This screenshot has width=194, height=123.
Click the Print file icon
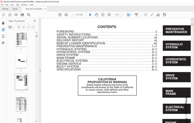(x=22, y=15)
